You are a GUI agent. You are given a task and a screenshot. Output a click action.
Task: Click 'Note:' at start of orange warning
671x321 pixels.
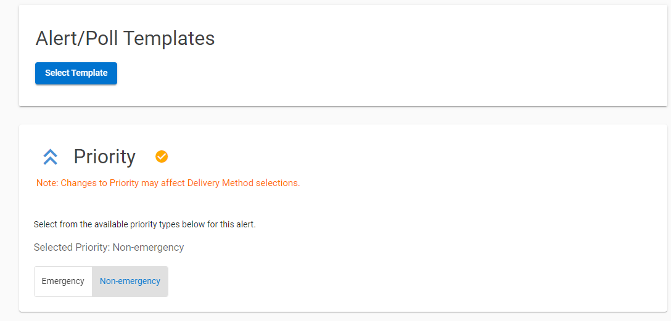pos(47,184)
